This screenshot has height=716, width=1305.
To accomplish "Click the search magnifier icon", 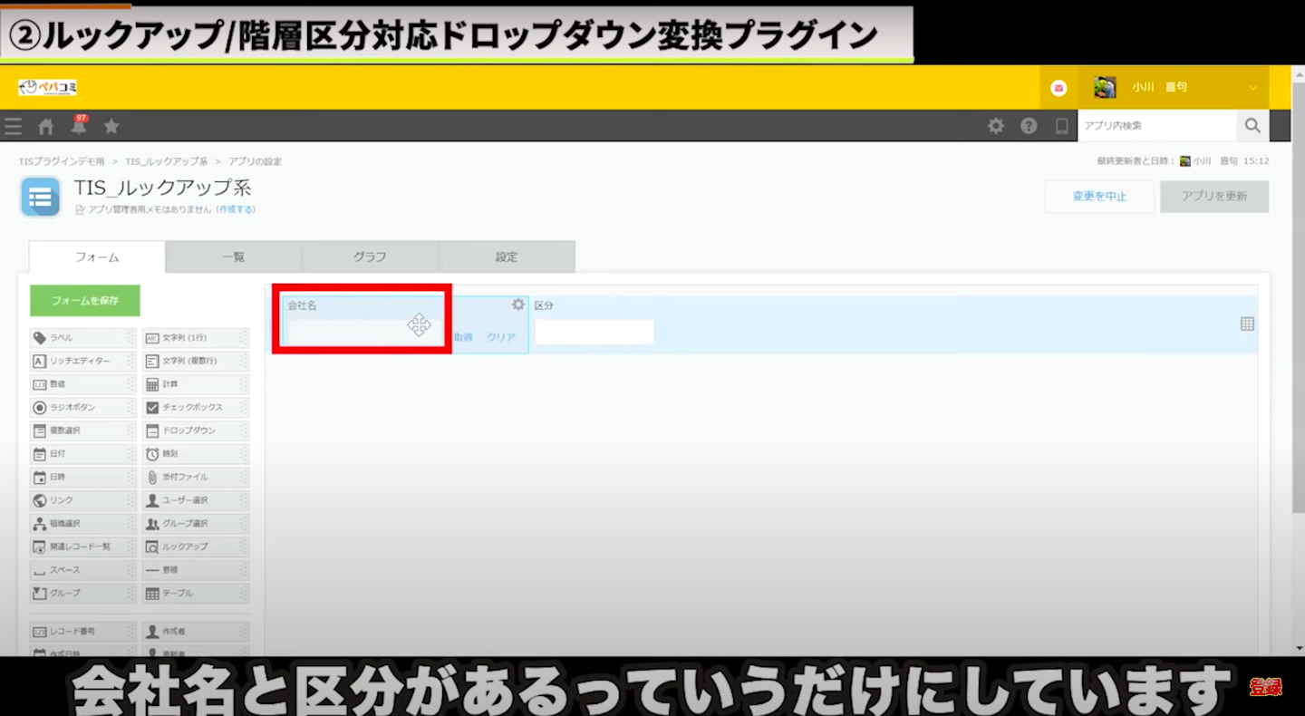I will click(1252, 126).
